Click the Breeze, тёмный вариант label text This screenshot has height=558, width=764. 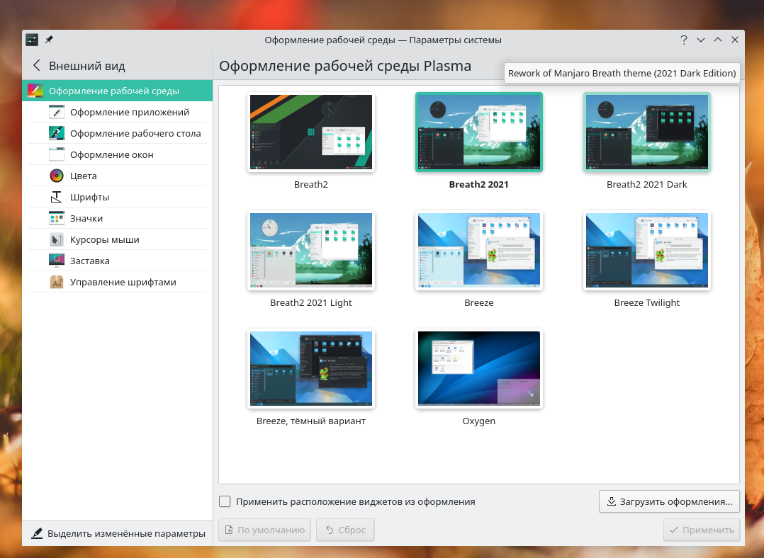[x=311, y=421]
